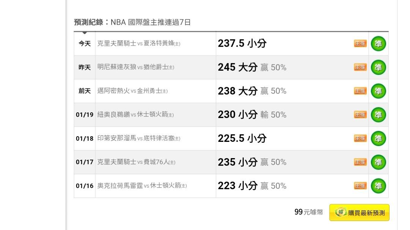The width and height of the screenshot is (410, 230).
Task: Select 奧克拉荷馬雷霆 vs 休士頓火箭 matchup
Action: (x=142, y=186)
